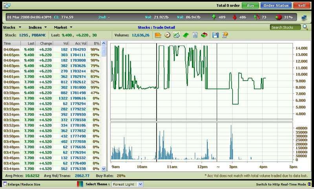Expand the Indices menu arrow

coord(46,27)
